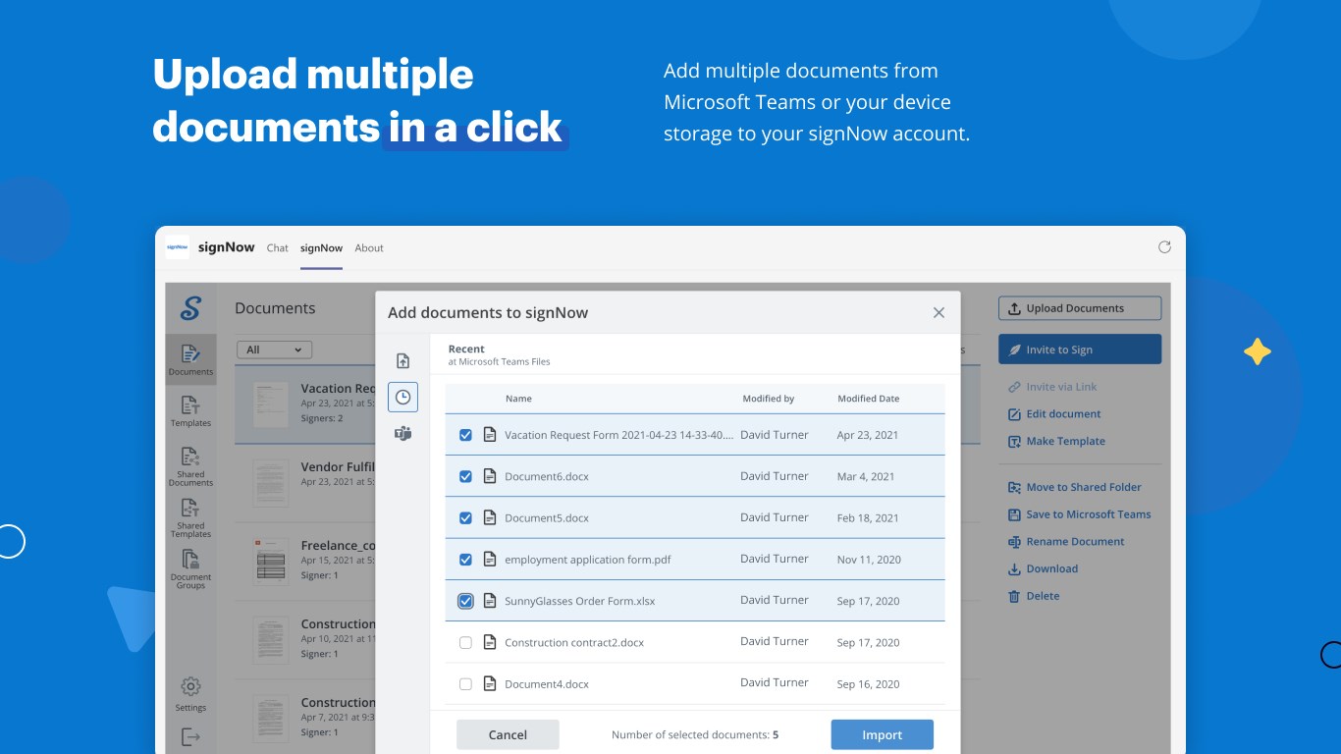The width and height of the screenshot is (1341, 754).
Task: Check the Construction contract2.docx checkbox
Action: pos(465,643)
